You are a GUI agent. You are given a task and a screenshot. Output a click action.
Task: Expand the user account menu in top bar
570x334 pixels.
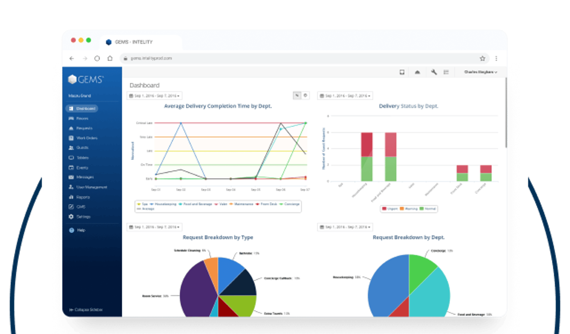point(480,72)
